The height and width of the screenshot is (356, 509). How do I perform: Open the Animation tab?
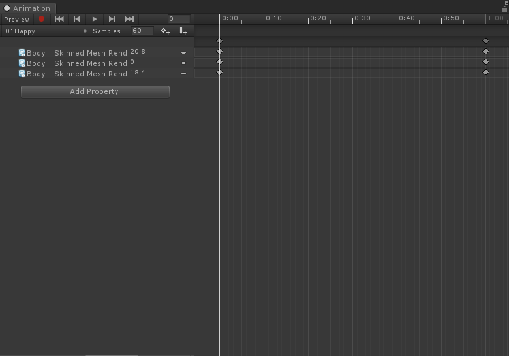click(x=27, y=8)
